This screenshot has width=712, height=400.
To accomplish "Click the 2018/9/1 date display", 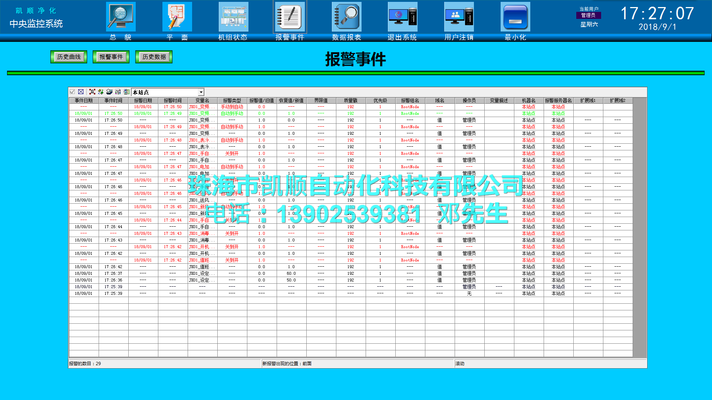I will click(x=657, y=27).
